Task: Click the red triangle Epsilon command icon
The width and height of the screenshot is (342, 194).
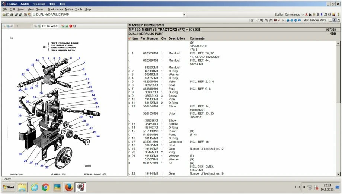Action: tap(306, 15)
